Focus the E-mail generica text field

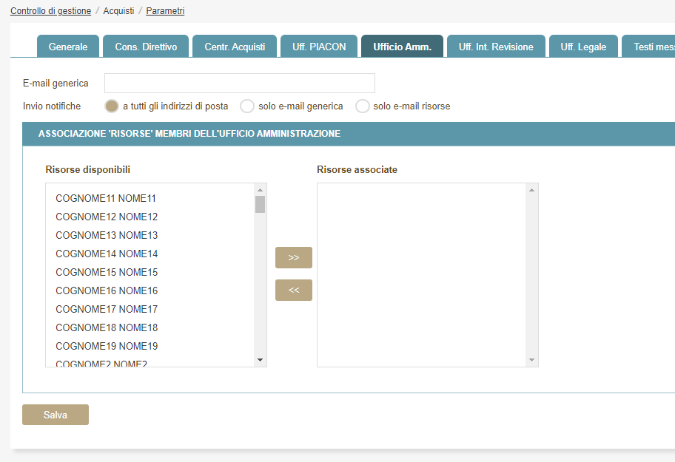pyautogui.click(x=240, y=83)
